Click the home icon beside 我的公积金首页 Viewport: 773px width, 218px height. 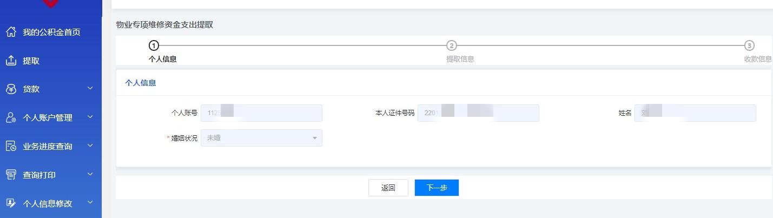point(11,32)
